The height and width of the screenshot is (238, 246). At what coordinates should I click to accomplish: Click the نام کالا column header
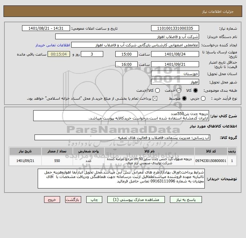(x=150, y=151)
